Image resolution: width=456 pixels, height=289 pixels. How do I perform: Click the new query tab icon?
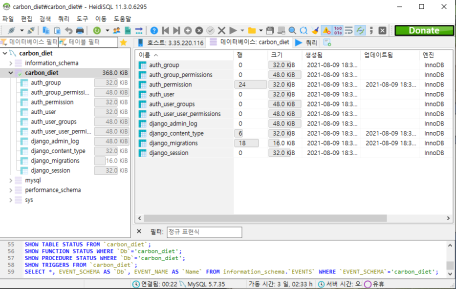(x=327, y=42)
